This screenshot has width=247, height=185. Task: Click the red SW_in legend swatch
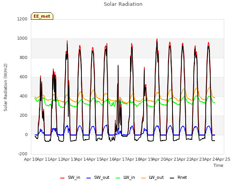pos(63,178)
